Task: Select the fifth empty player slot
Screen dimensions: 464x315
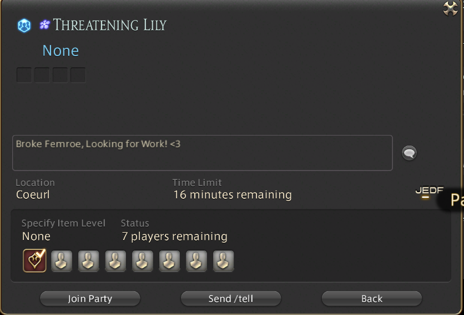Action: (x=169, y=261)
